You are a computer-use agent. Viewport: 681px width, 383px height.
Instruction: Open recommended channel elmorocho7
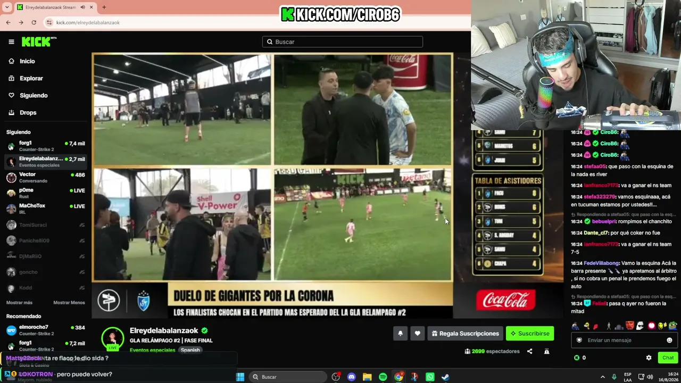46,330
